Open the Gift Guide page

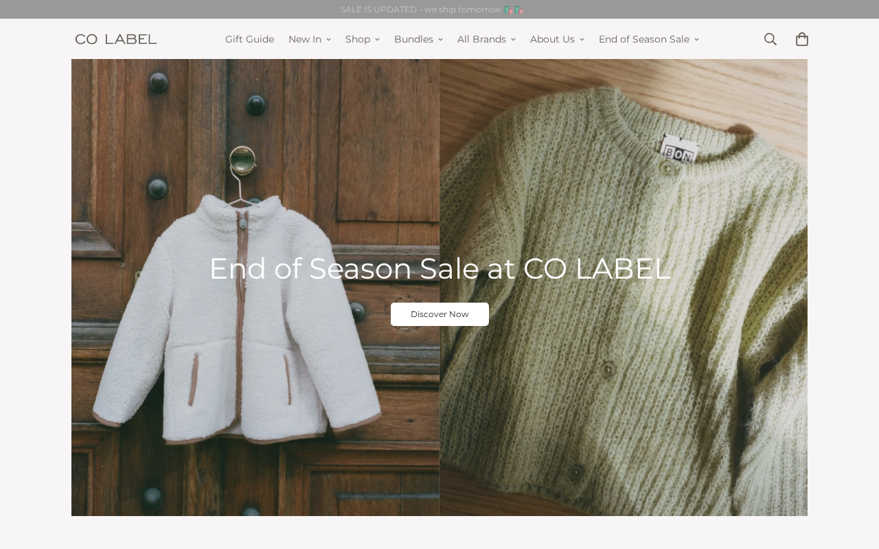coord(249,39)
